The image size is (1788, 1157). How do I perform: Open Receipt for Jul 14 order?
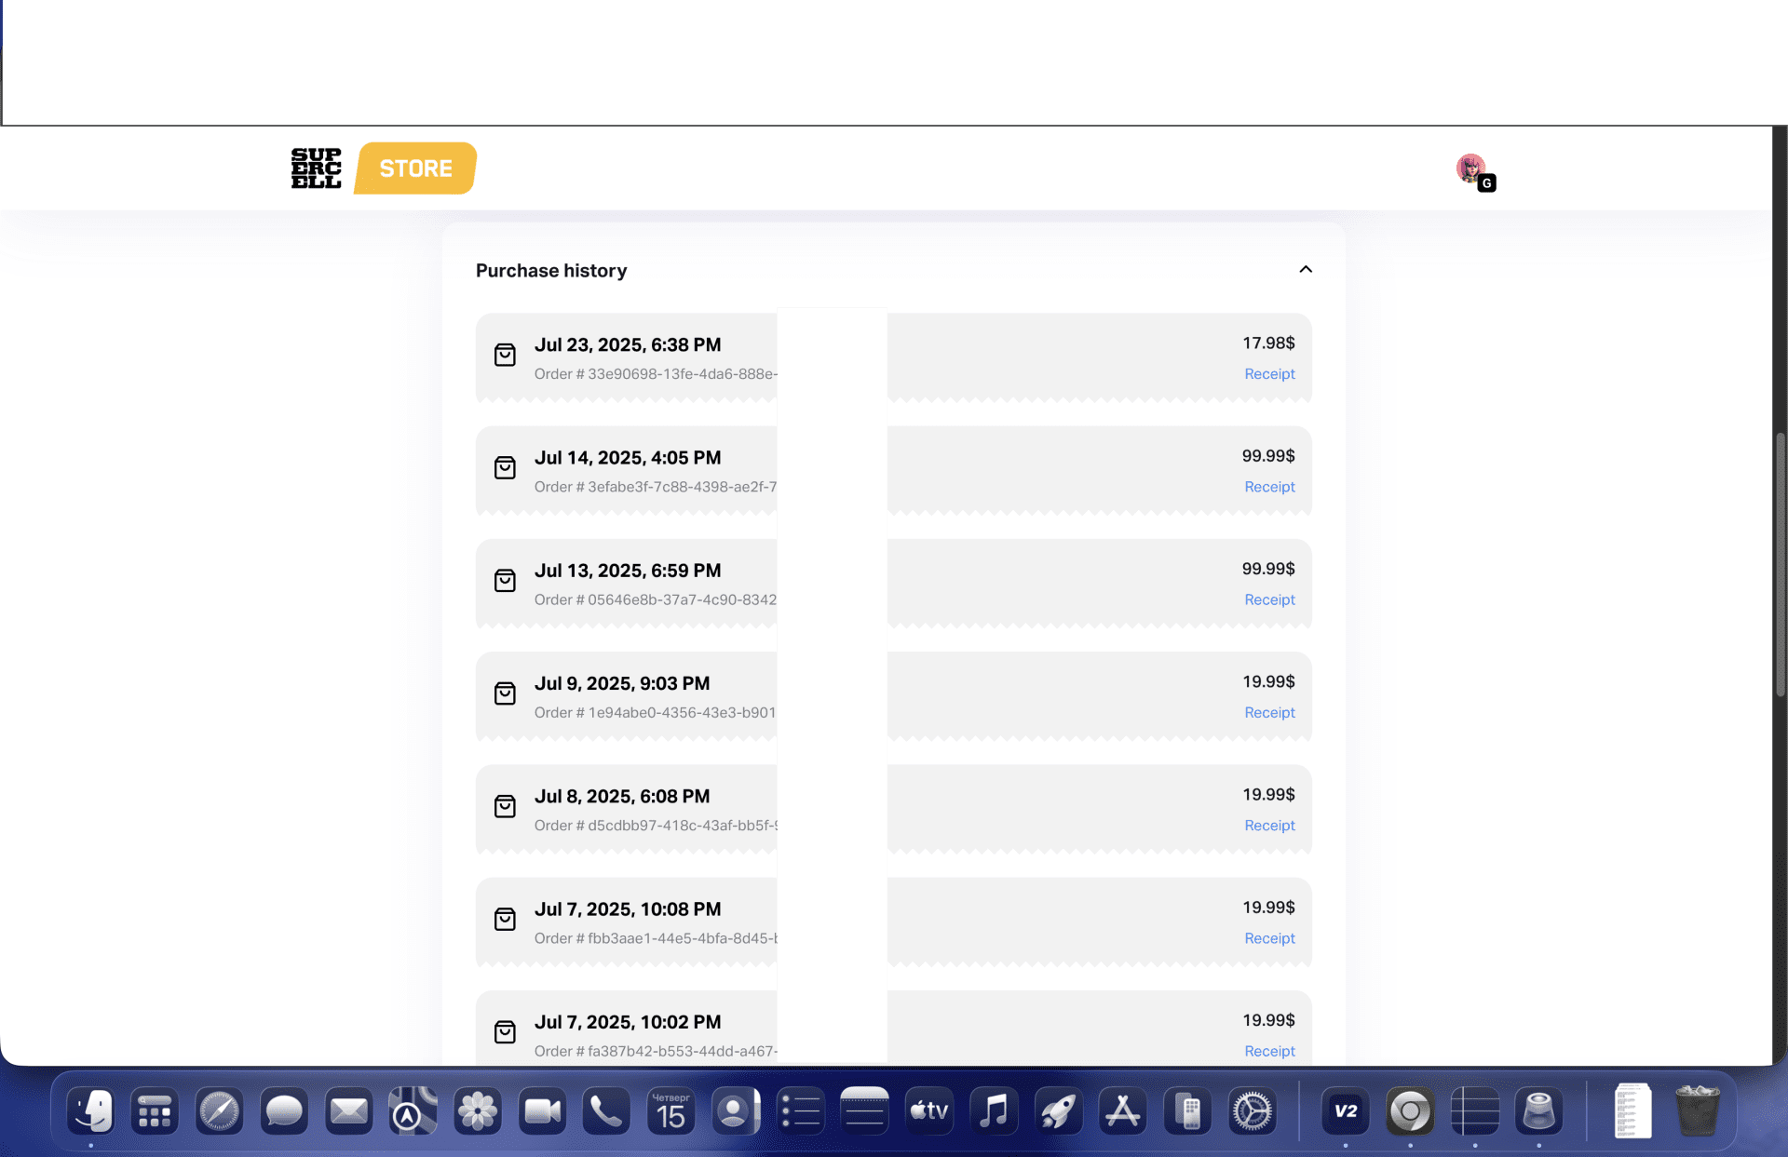1269,487
